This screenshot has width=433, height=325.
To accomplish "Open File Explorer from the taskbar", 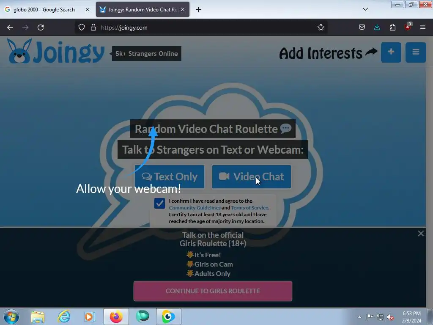I will (x=38, y=317).
